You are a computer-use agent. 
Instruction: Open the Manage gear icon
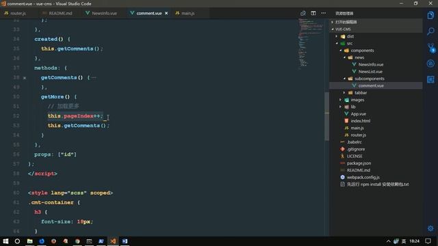tap(430, 228)
